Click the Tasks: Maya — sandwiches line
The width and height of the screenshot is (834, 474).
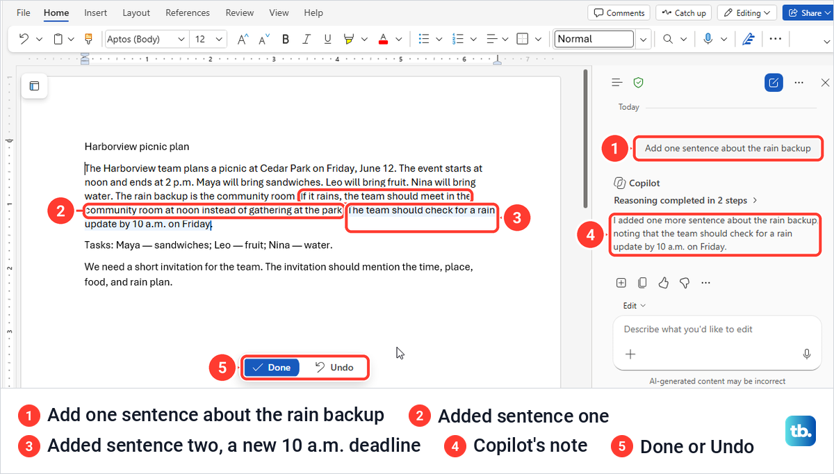coord(208,245)
